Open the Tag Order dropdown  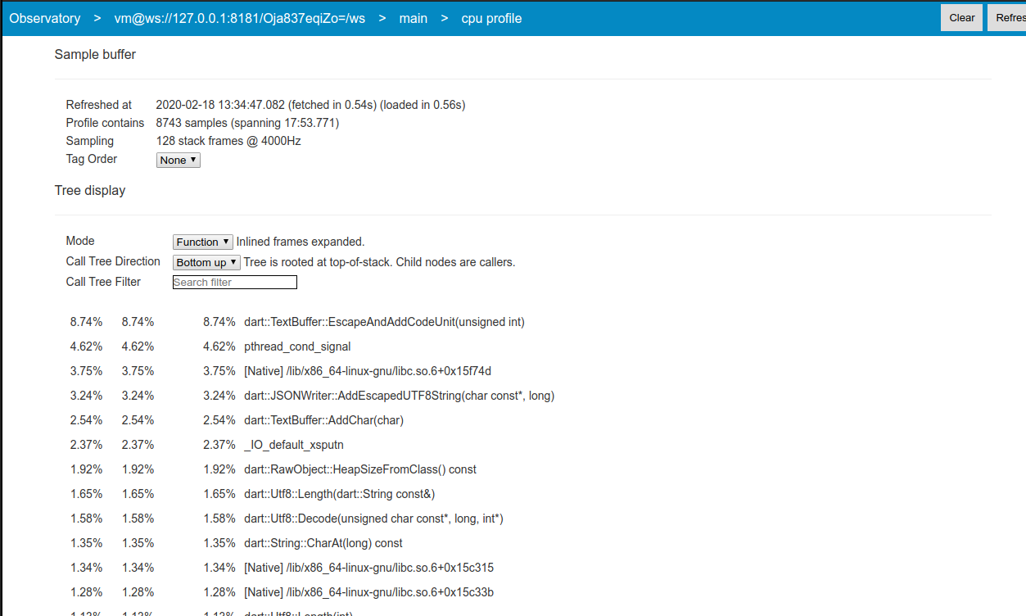(178, 160)
